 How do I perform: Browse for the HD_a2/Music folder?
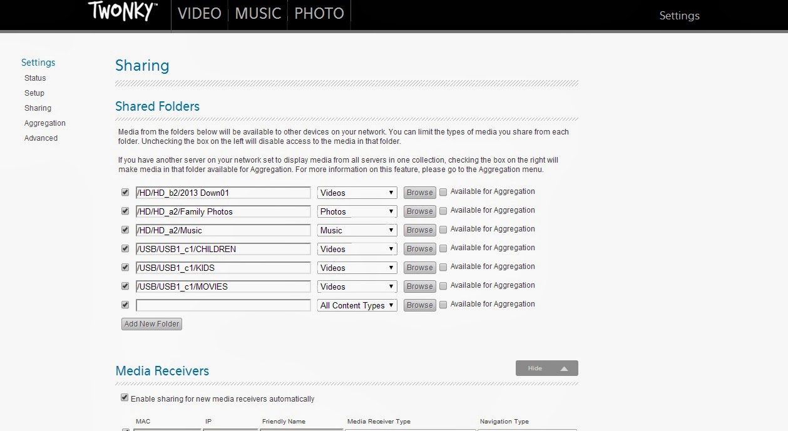pyautogui.click(x=419, y=230)
